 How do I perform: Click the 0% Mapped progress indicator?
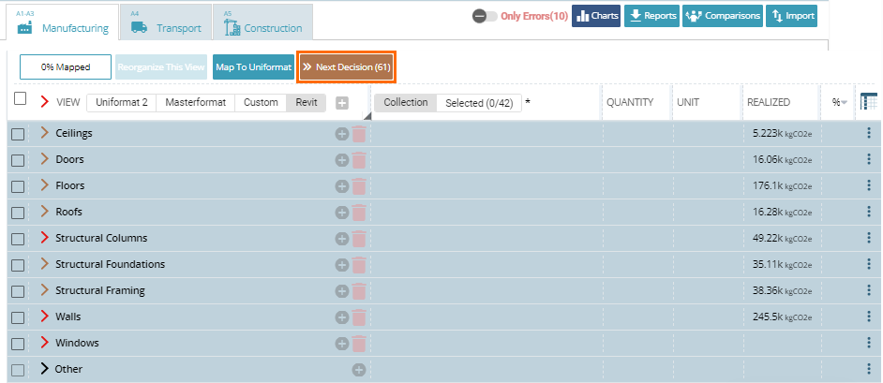coord(65,67)
